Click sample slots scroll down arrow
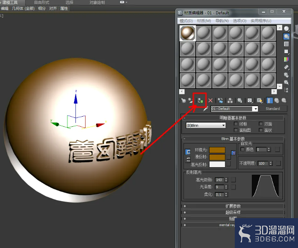The height and width of the screenshot is (248, 298). pos(279,86)
